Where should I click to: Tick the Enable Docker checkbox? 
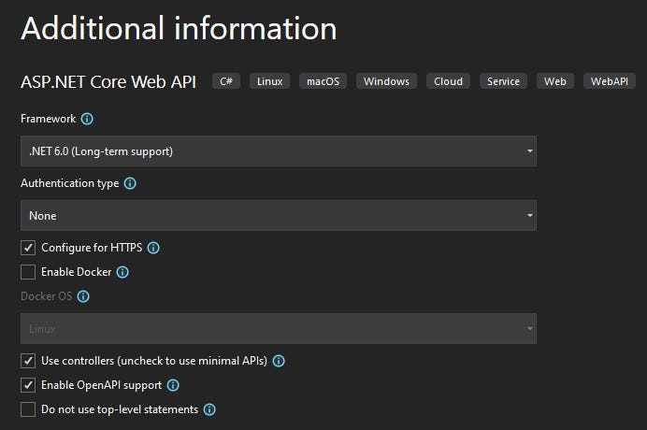(28, 272)
